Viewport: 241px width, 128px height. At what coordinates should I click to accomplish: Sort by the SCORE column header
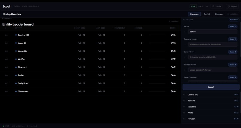[x=173, y=28]
